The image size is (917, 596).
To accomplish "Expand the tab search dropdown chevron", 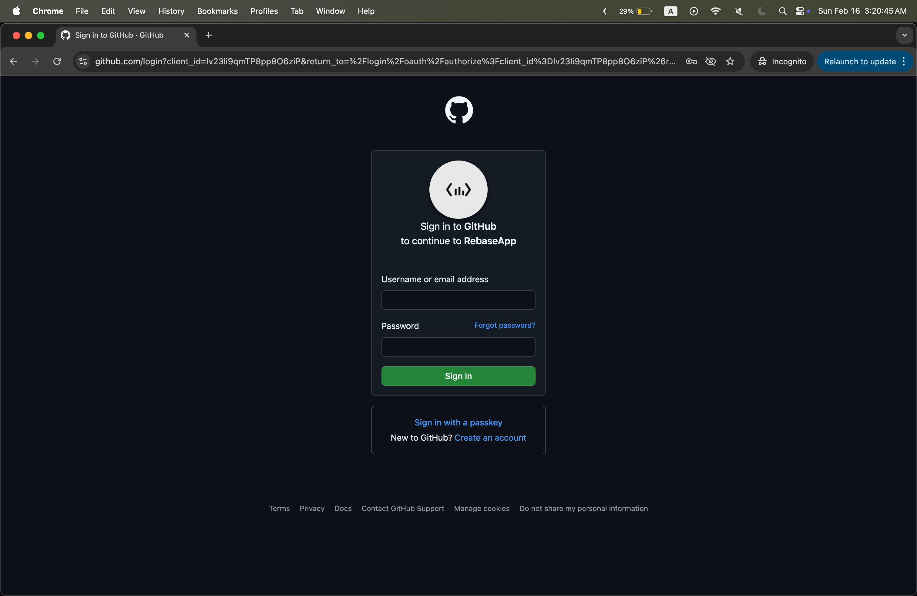I will 904,35.
